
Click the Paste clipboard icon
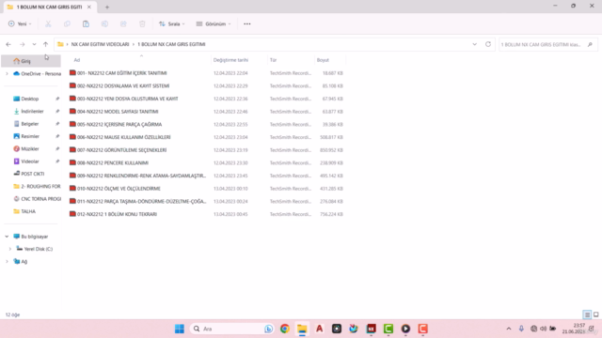point(86,23)
